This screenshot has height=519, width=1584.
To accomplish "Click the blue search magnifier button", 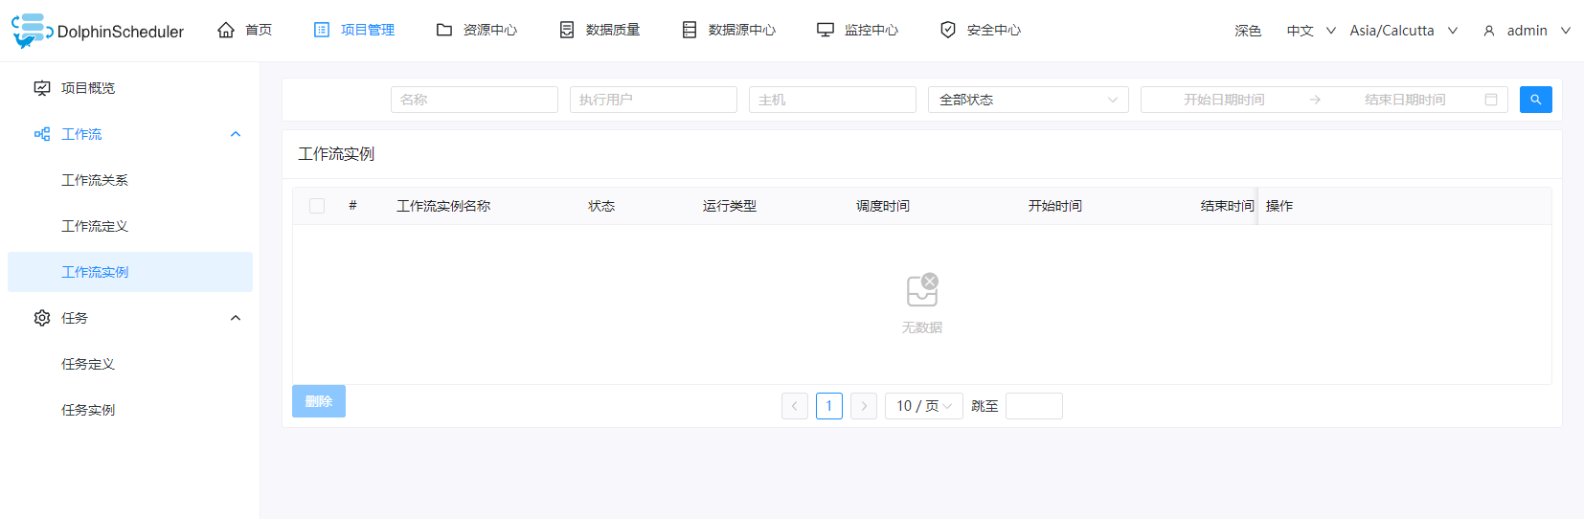I will (x=1536, y=100).
